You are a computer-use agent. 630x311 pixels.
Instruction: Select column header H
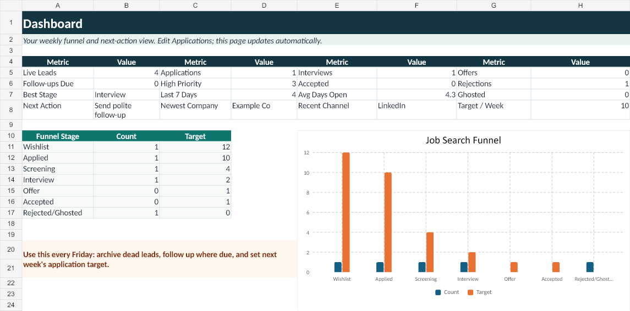pyautogui.click(x=580, y=5)
